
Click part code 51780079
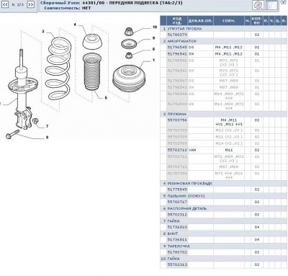click(177, 35)
